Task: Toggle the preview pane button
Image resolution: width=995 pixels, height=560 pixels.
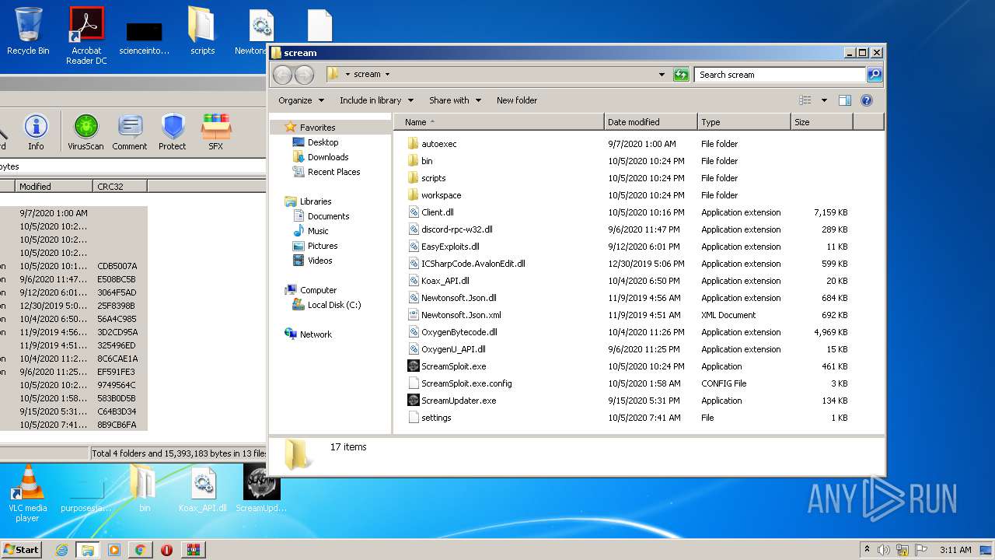Action: tap(845, 100)
